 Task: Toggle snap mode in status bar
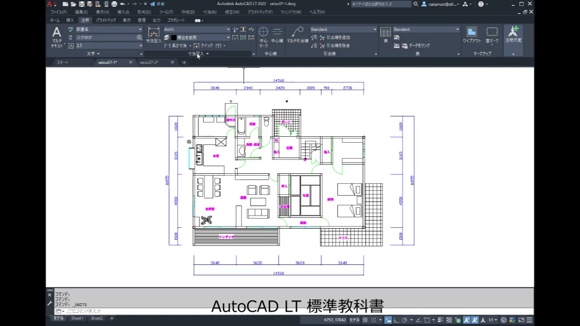[373, 320]
